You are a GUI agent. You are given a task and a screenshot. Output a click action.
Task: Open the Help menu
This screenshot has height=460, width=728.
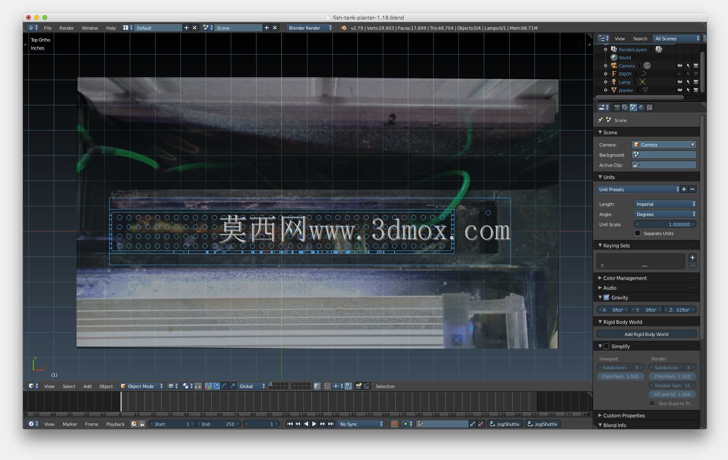click(x=111, y=28)
